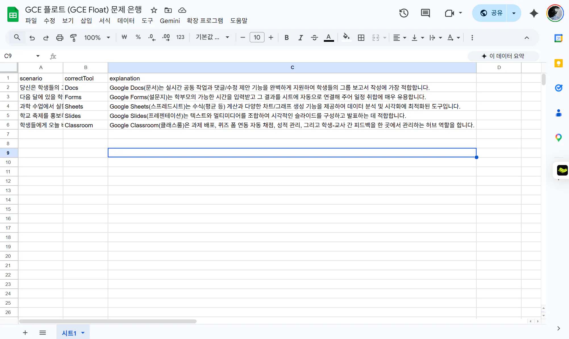Expand the side panel chevron
This screenshot has height=339, width=569.
[558, 328]
